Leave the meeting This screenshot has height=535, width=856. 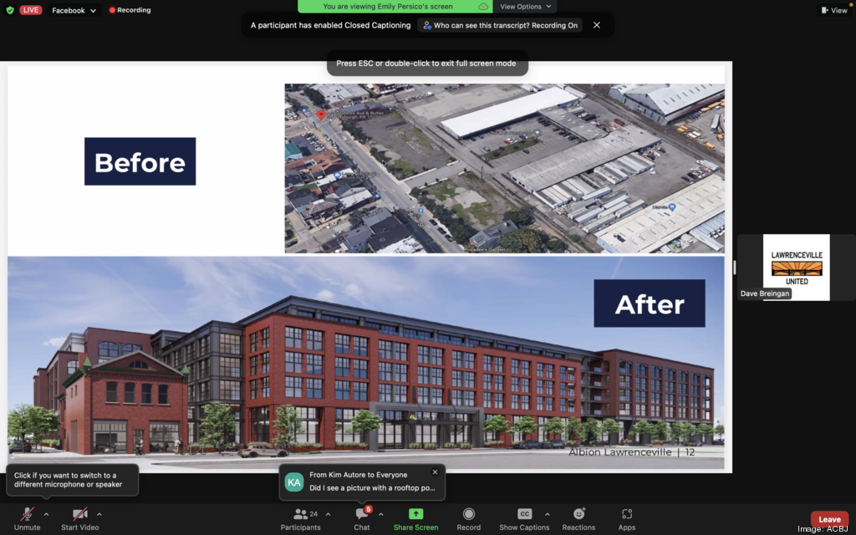829,518
